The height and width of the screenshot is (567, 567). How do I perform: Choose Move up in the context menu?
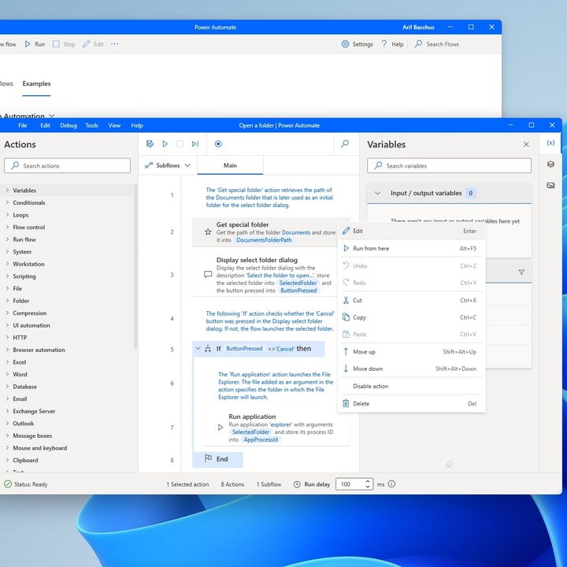[411, 351]
